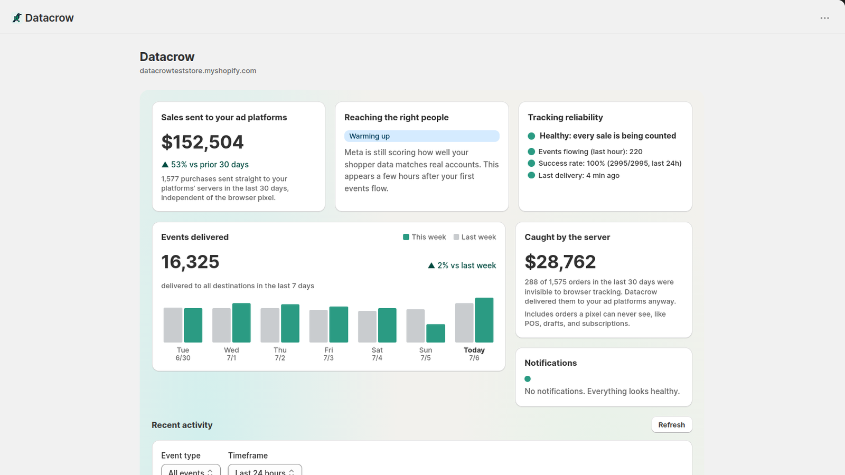Click the $28,762 caught by server value

[x=560, y=262]
